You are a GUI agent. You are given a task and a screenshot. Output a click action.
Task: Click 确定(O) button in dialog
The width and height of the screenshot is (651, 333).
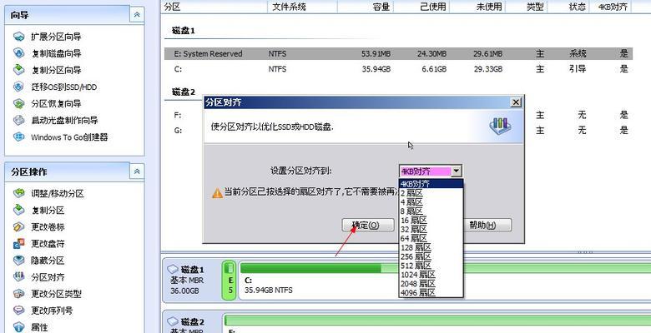click(x=368, y=226)
